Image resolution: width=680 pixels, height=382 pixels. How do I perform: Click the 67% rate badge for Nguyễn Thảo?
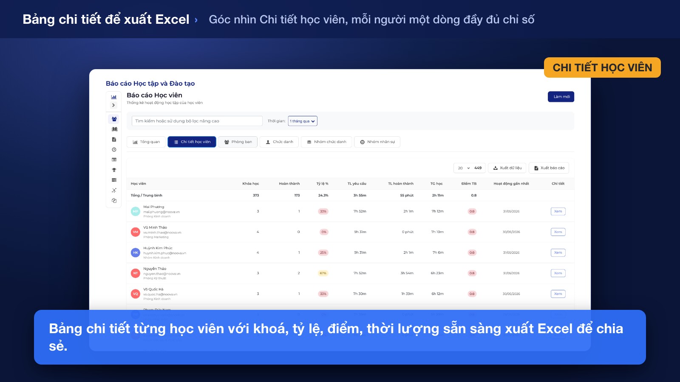pyautogui.click(x=323, y=273)
